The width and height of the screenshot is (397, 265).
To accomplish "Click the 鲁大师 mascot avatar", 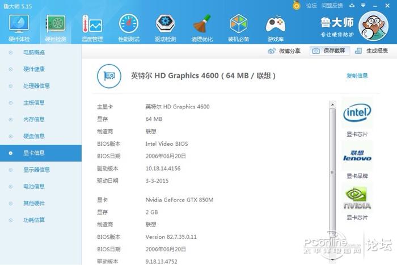I will point(373,26).
